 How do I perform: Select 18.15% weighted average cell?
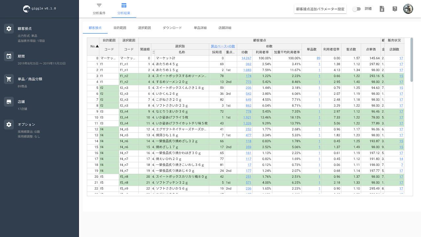coord(287,118)
